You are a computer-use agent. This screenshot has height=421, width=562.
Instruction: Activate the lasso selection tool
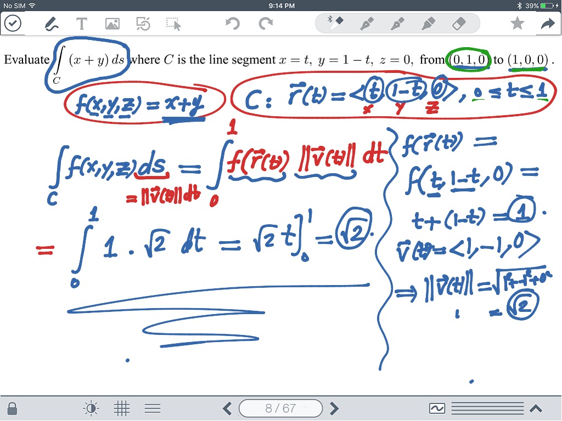pyautogui.click(x=174, y=24)
